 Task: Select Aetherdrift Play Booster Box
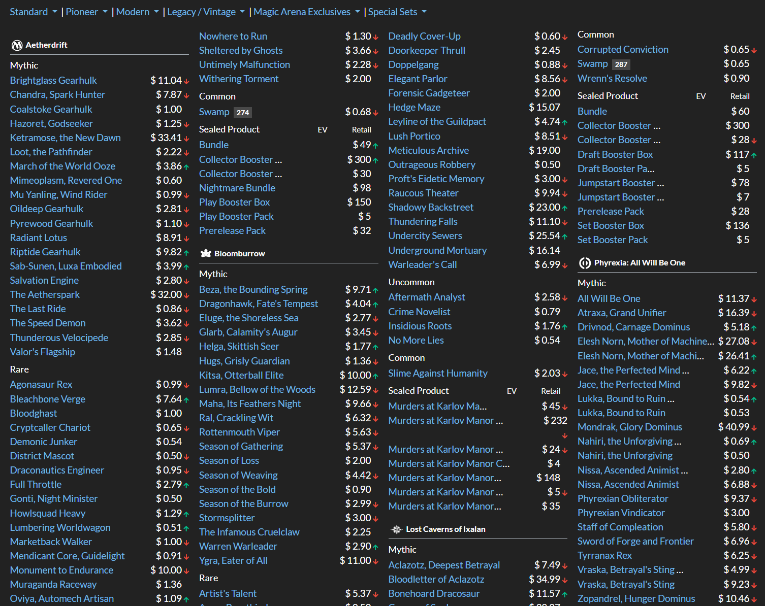pyautogui.click(x=234, y=202)
